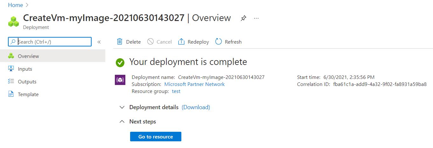Screen dimensions: 433x148
Task: Go to the Home breadcrumb link
Action: tap(15, 5)
